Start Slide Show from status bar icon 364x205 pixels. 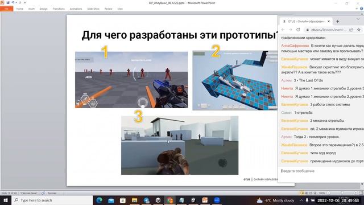click(x=315, y=193)
